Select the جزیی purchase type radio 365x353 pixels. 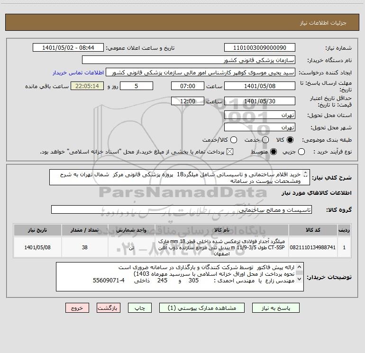coord(301,152)
